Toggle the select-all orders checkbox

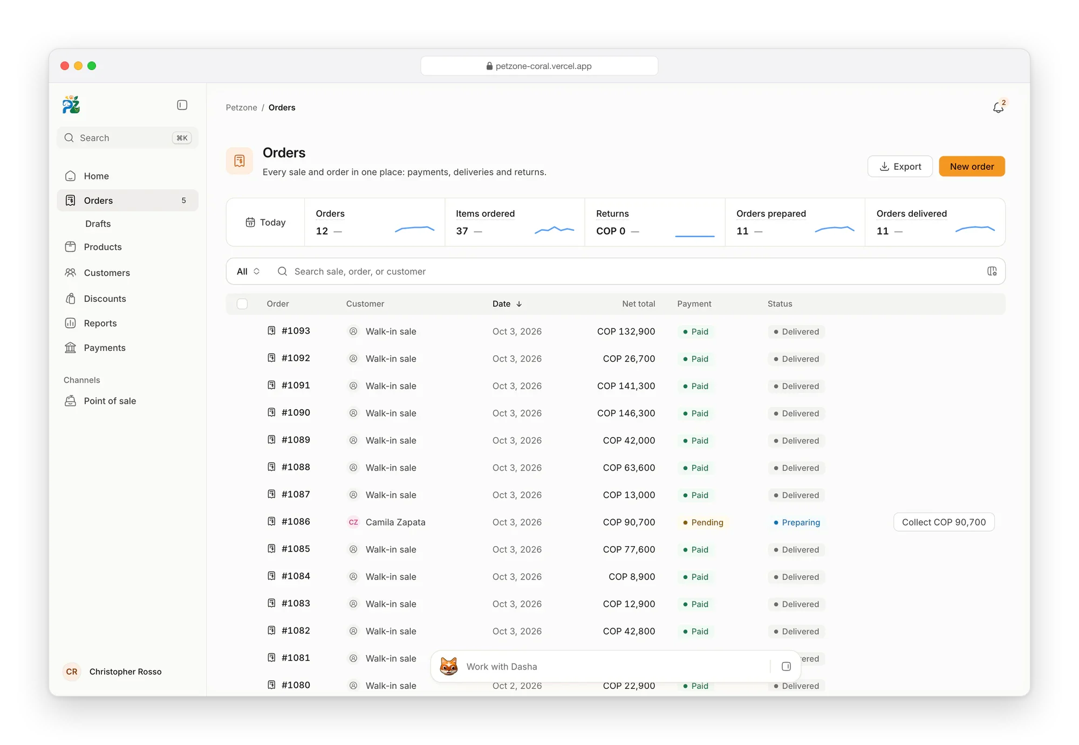pyautogui.click(x=242, y=304)
